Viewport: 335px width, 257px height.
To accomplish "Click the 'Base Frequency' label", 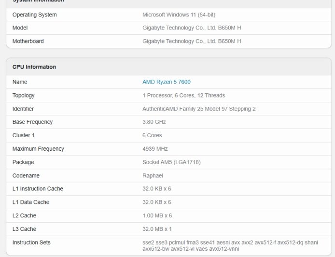I will (x=32, y=122).
